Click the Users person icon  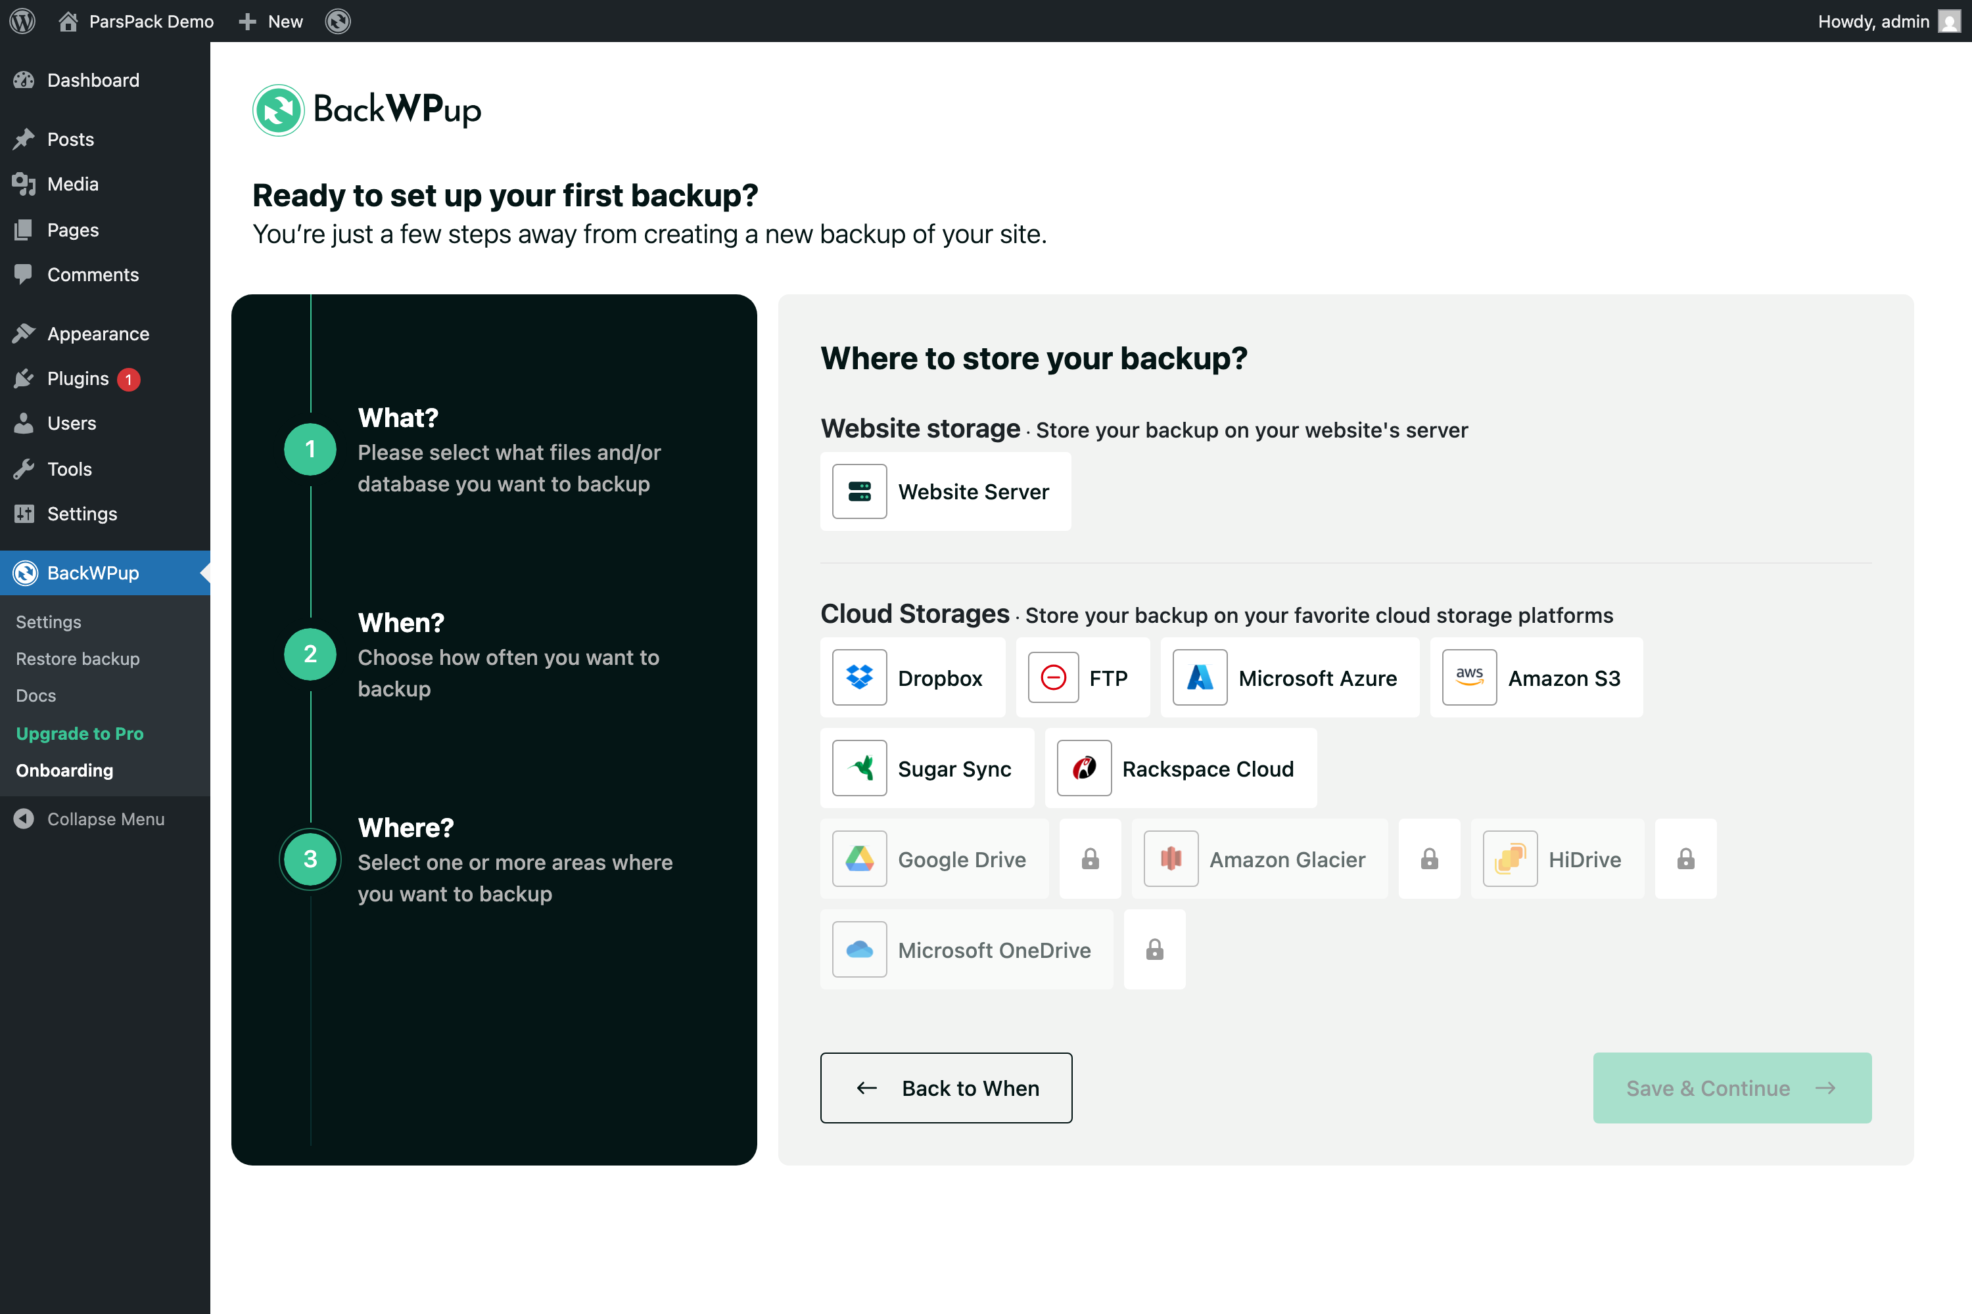(24, 423)
